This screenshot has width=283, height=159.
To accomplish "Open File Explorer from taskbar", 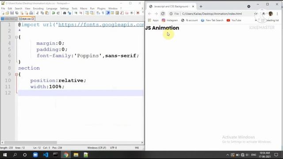I will click(x=76, y=155).
